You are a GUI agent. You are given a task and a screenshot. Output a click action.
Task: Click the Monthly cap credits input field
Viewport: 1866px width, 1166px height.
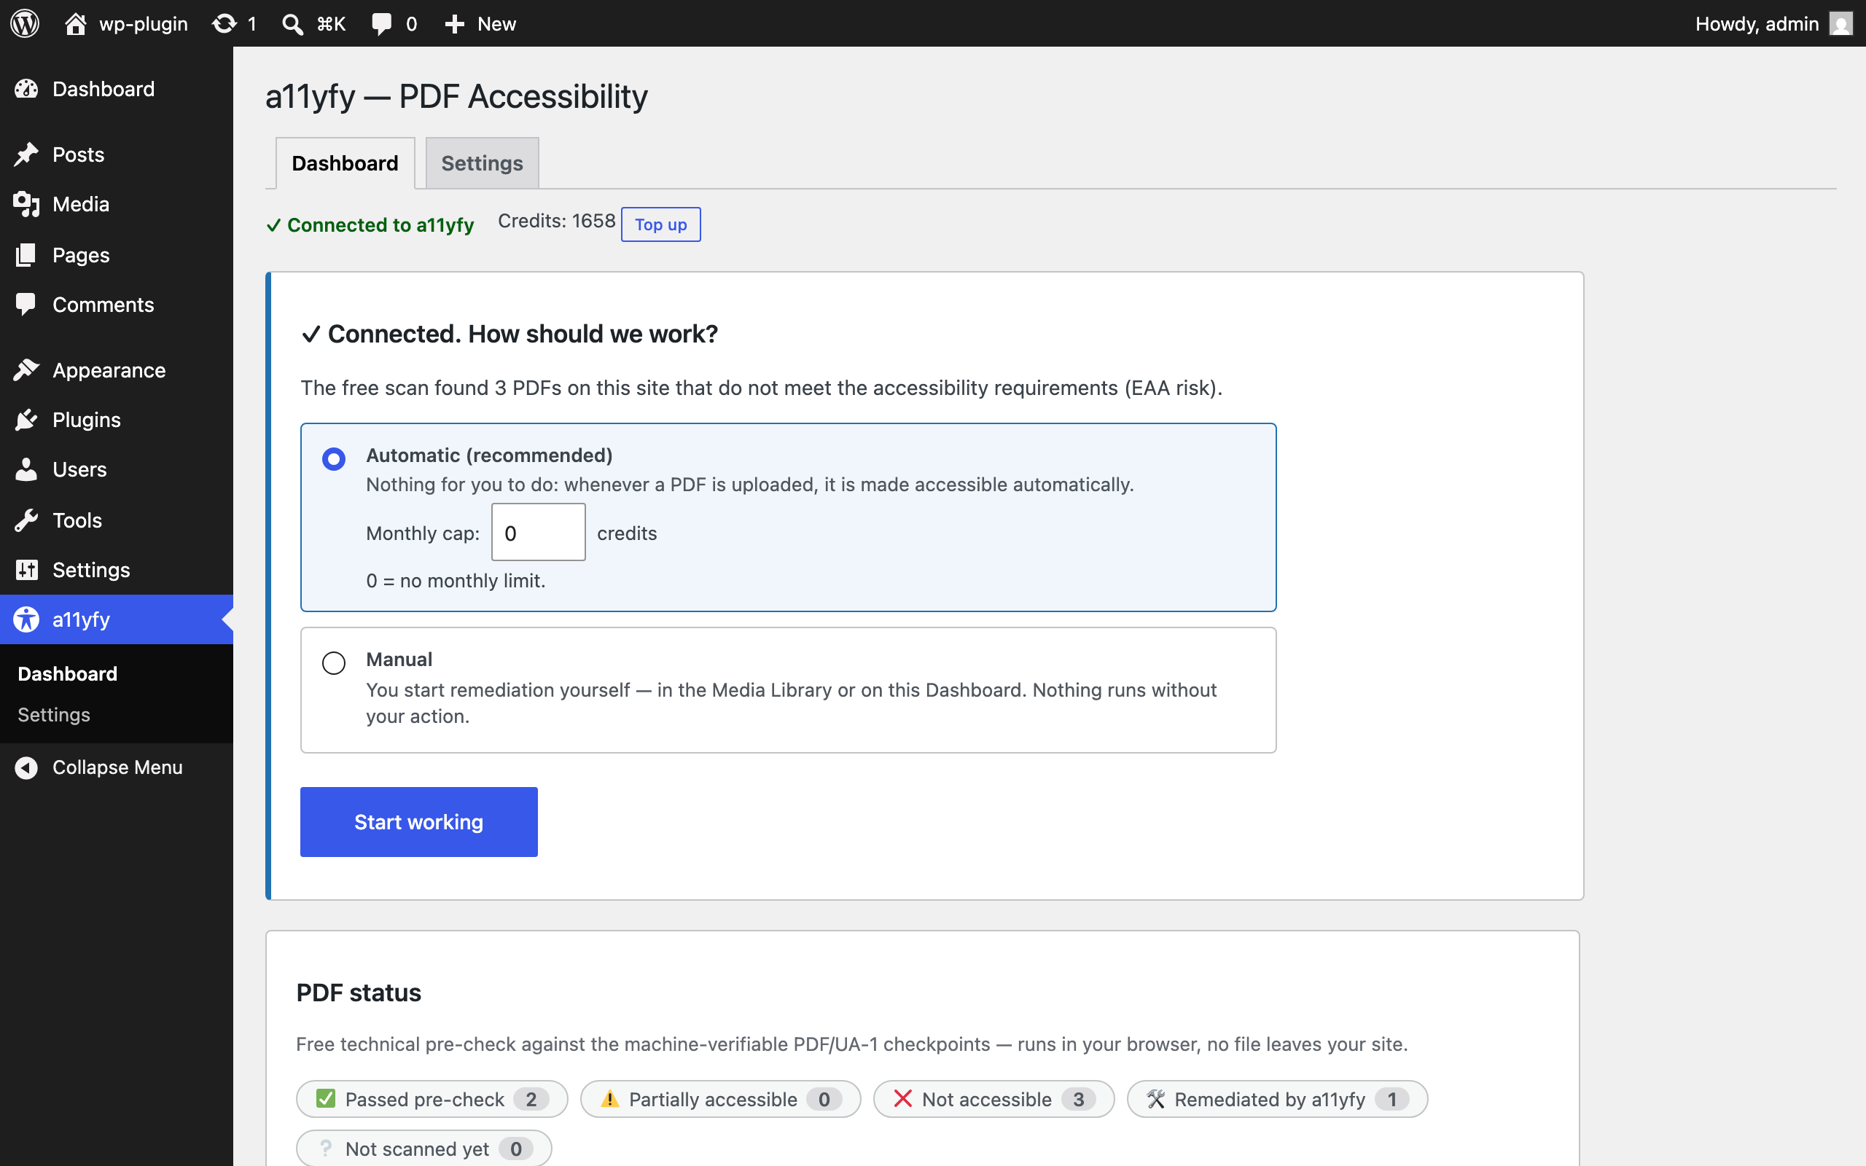pyautogui.click(x=538, y=532)
